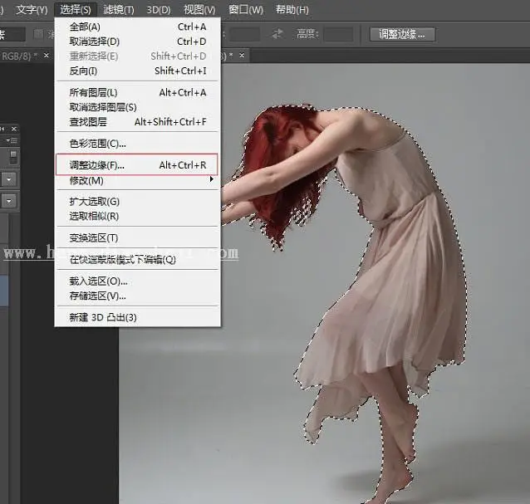
Task: Close the RGB/8 document tab
Action: [47, 55]
